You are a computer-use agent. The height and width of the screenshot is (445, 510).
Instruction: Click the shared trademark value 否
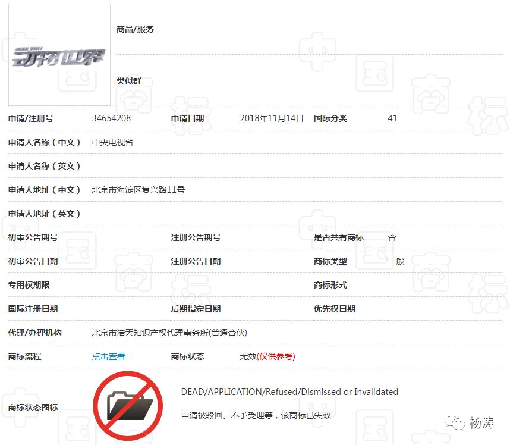(x=392, y=237)
